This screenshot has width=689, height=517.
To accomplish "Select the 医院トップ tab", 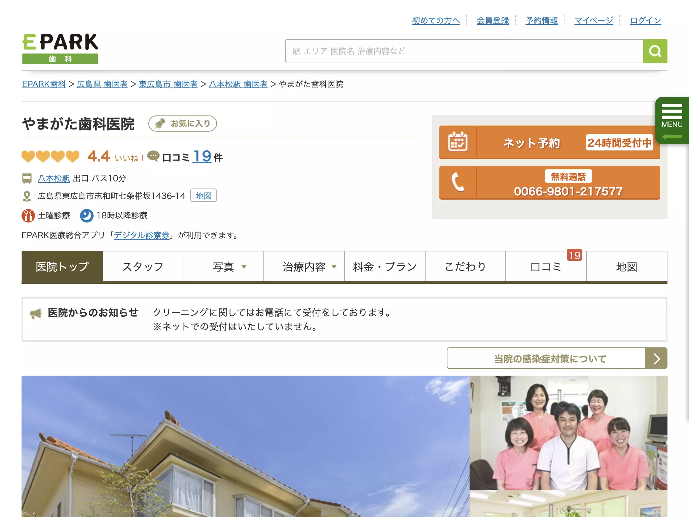I will click(62, 266).
